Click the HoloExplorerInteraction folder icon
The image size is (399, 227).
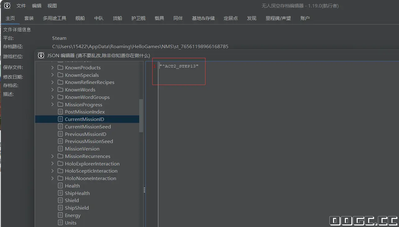point(60,164)
